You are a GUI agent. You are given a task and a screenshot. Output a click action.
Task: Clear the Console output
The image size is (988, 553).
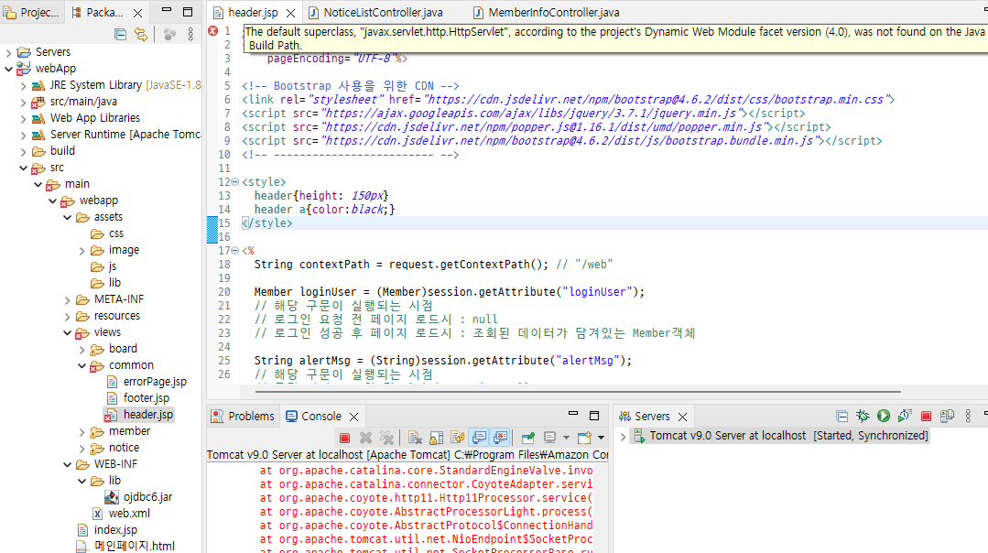click(415, 438)
